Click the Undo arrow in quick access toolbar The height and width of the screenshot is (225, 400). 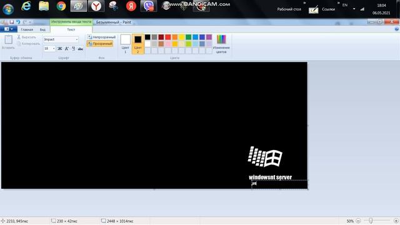(x=18, y=22)
